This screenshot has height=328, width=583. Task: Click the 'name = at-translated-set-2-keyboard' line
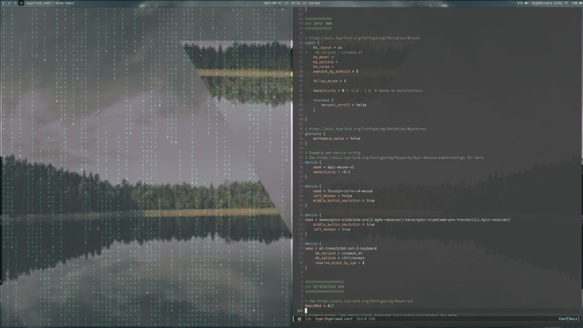pyautogui.click(x=340, y=249)
